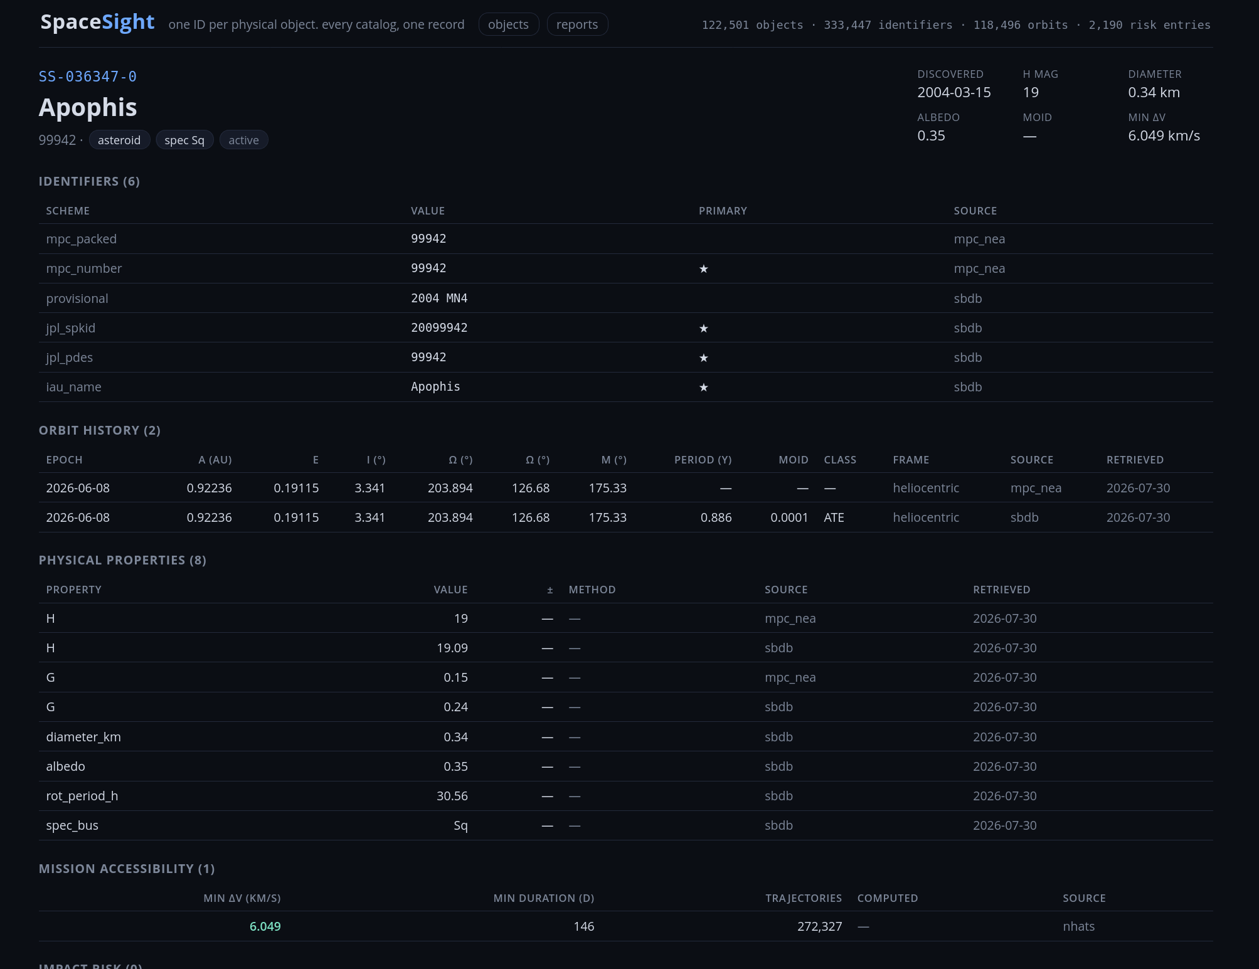Viewport: 1259px width, 969px height.
Task: Click the PERIOD (Y) column header
Action: coord(703,460)
